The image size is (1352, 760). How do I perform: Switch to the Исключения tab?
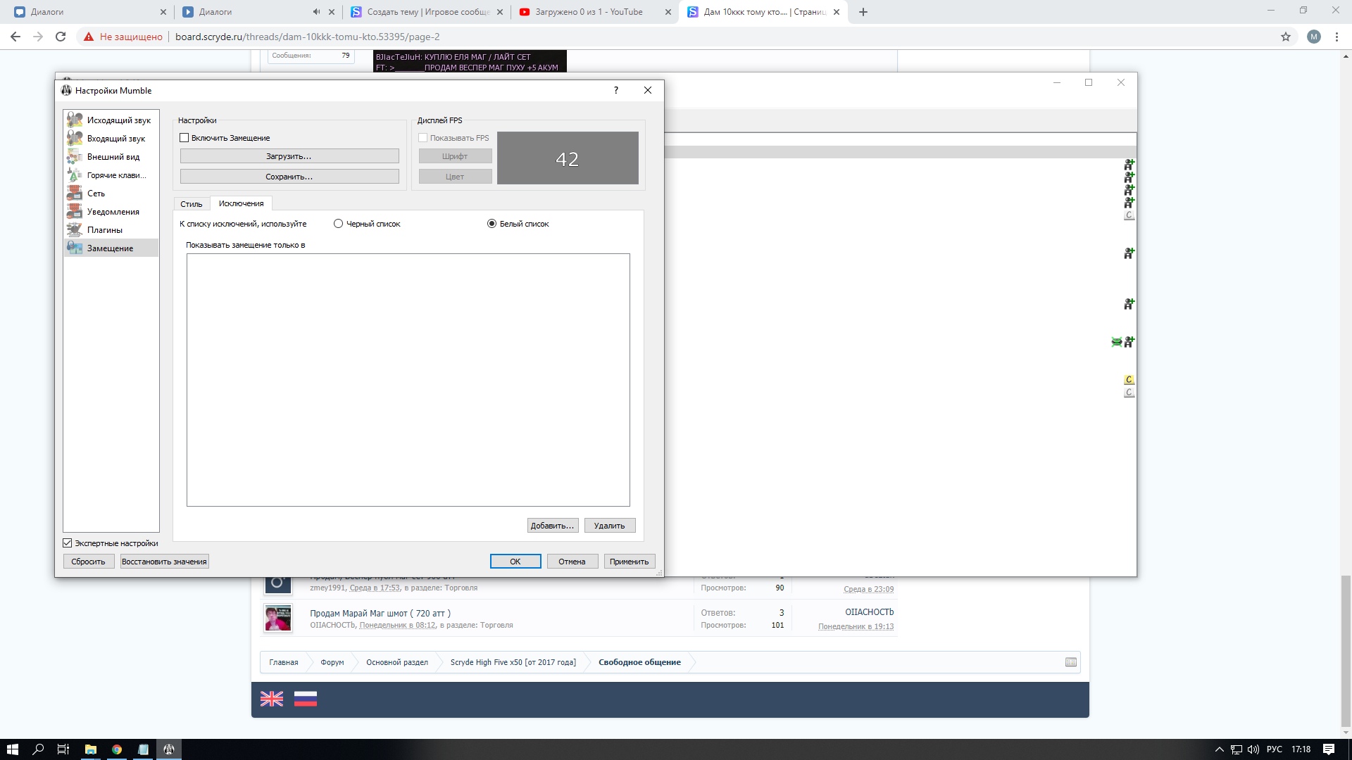coord(241,203)
